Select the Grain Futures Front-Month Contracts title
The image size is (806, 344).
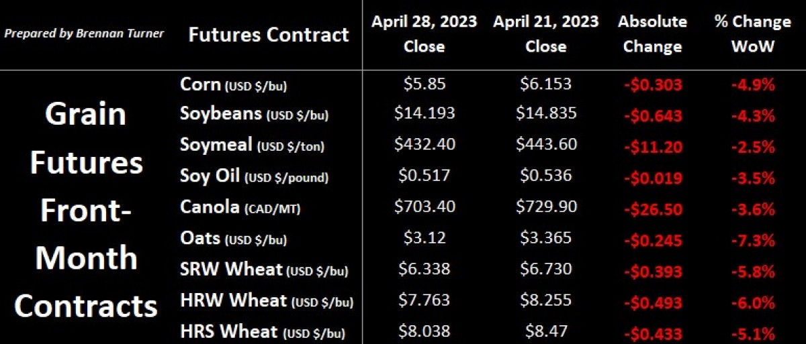tap(86, 209)
